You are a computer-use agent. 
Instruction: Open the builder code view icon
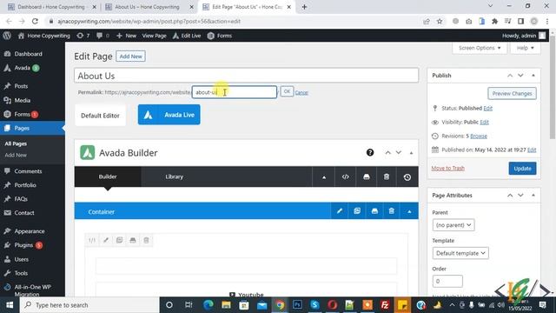[346, 176]
